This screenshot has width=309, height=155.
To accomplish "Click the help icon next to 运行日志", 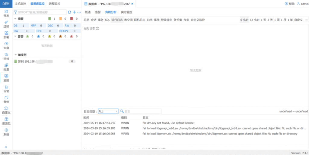I will pyautogui.click(x=97, y=28).
